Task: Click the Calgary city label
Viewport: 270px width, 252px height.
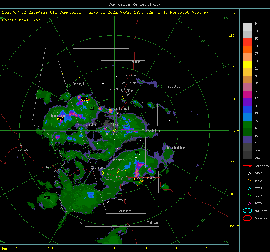Action: 117,176
